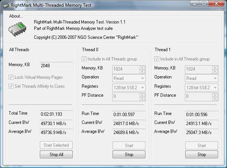Click Total Time value 0:02:01.193
Viewport: 227px width, 168px height.
(x=56, y=114)
